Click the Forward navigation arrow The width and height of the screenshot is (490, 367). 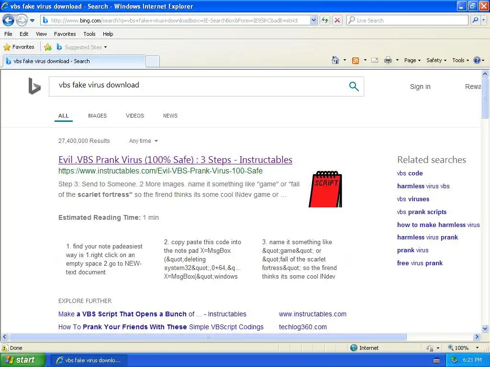[22, 21]
